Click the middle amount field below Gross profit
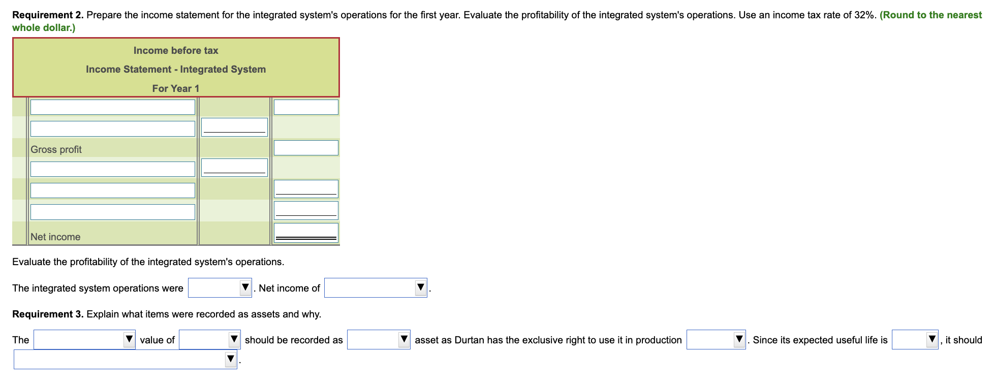This screenshot has height=384, width=993. (234, 167)
